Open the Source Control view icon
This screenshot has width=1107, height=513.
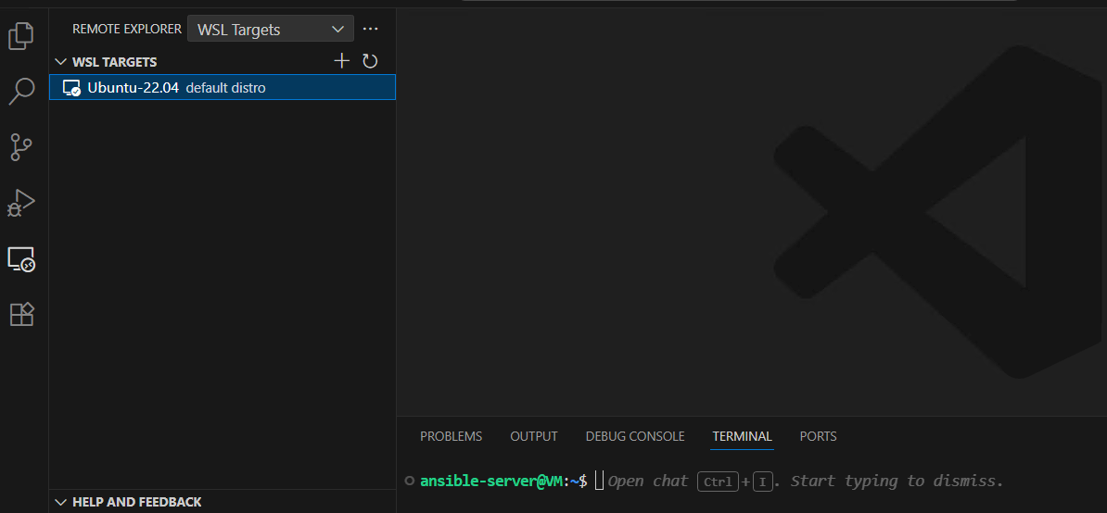click(x=21, y=147)
